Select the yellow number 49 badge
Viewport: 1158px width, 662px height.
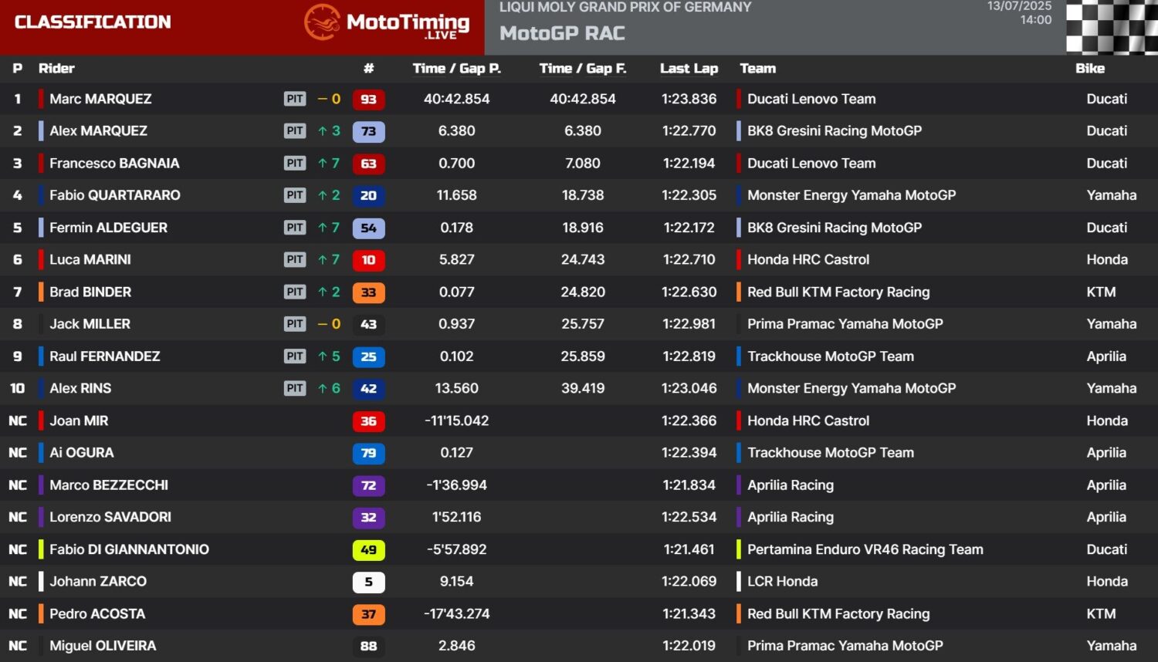[368, 550]
